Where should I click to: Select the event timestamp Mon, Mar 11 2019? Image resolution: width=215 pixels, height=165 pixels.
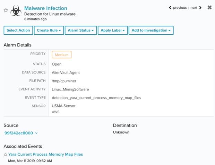(x=30, y=161)
